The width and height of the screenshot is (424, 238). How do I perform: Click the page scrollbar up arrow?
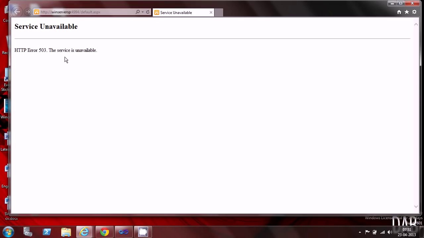[x=416, y=24]
